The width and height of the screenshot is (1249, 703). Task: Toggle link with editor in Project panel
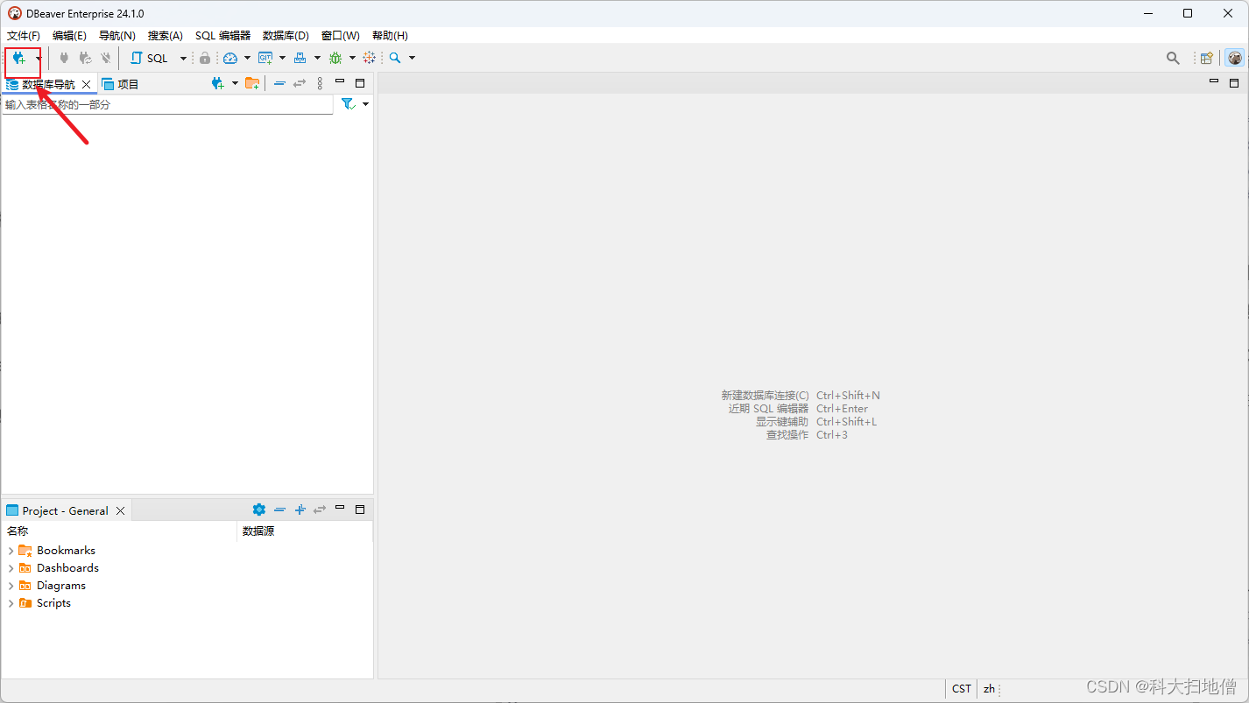(x=320, y=510)
